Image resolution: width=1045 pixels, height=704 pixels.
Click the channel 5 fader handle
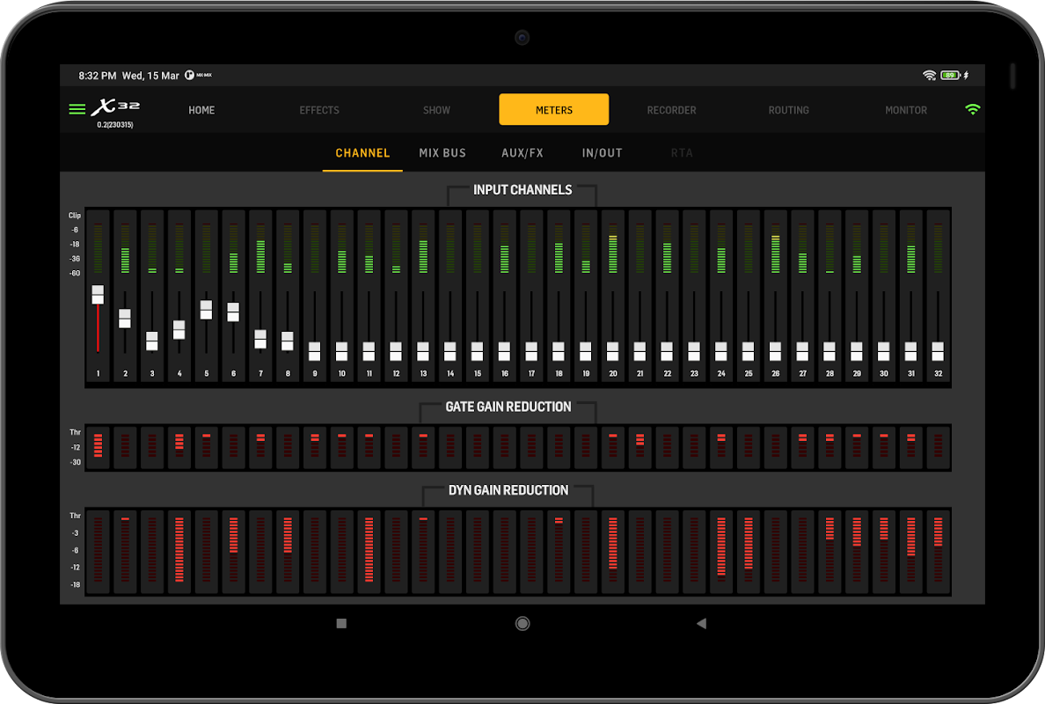point(207,310)
